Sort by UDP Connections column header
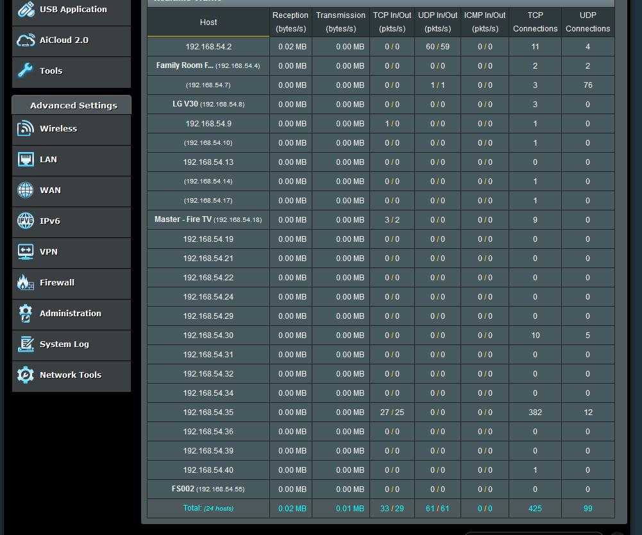 587,22
